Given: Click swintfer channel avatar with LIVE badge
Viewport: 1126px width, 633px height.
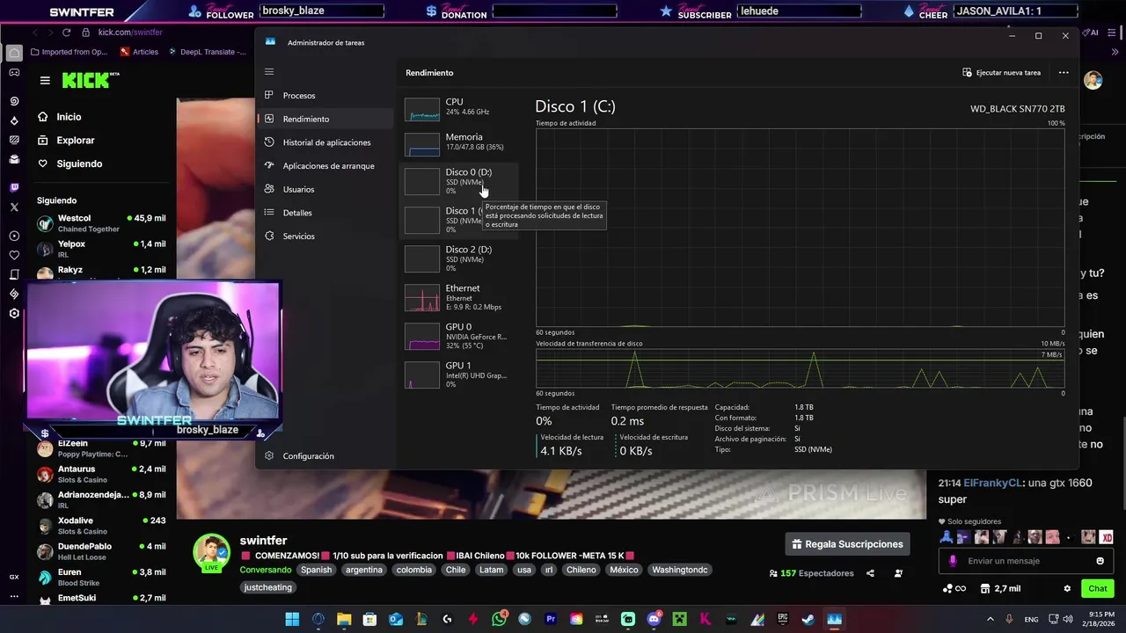Looking at the screenshot, I should [x=212, y=553].
